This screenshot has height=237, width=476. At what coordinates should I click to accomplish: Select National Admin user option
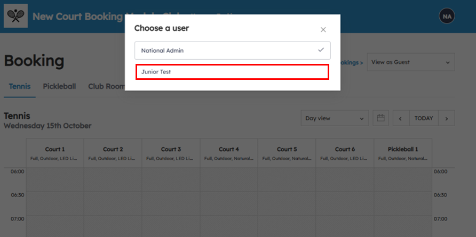pos(224,51)
